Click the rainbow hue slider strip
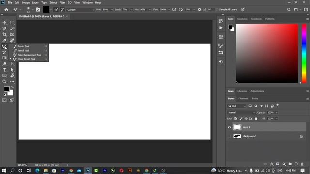The height and width of the screenshot is (174, 310). pos(304,53)
